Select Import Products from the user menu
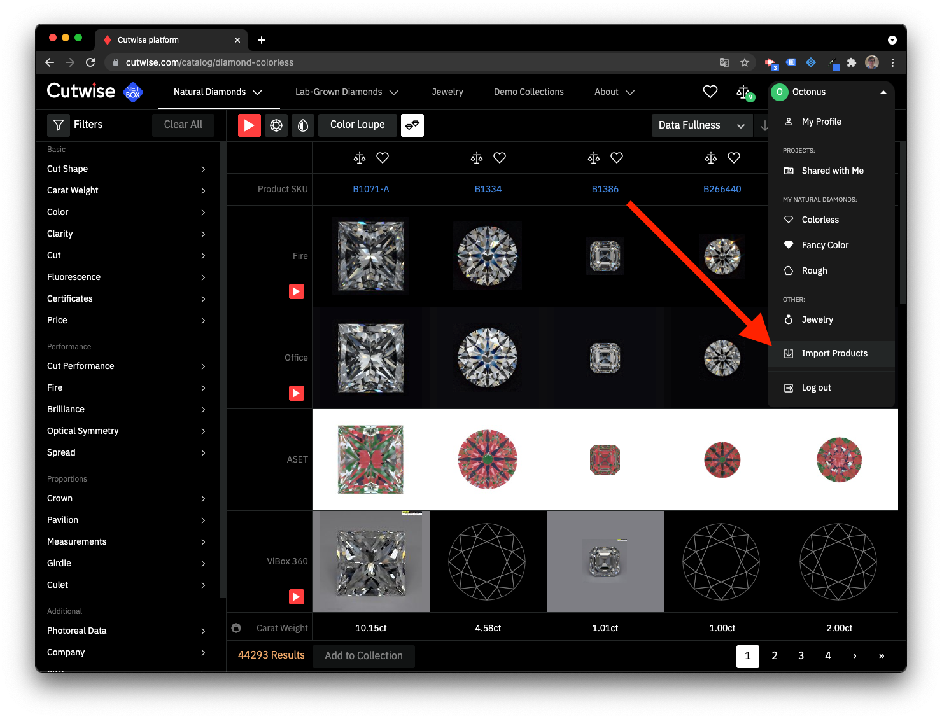The width and height of the screenshot is (942, 719). coord(831,354)
